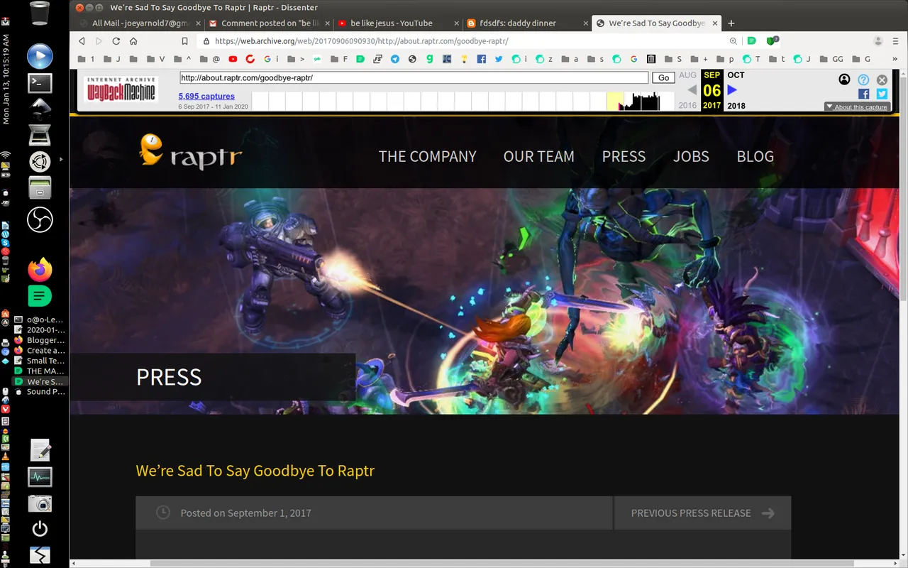908x568 pixels.
Task: Open a new browser tab
Action: point(731,23)
